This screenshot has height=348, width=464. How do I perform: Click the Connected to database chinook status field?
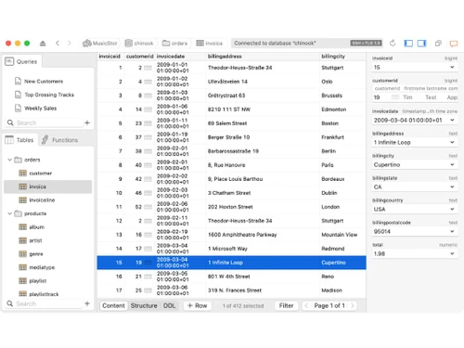307,44
